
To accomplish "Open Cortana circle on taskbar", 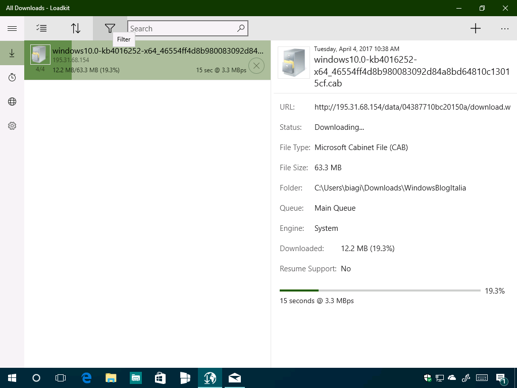I will coord(36,378).
